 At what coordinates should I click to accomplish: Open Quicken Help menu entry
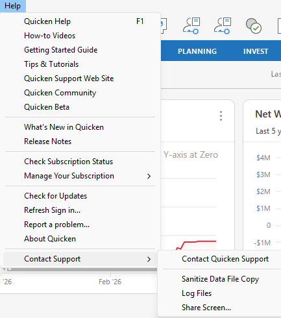tap(80, 21)
